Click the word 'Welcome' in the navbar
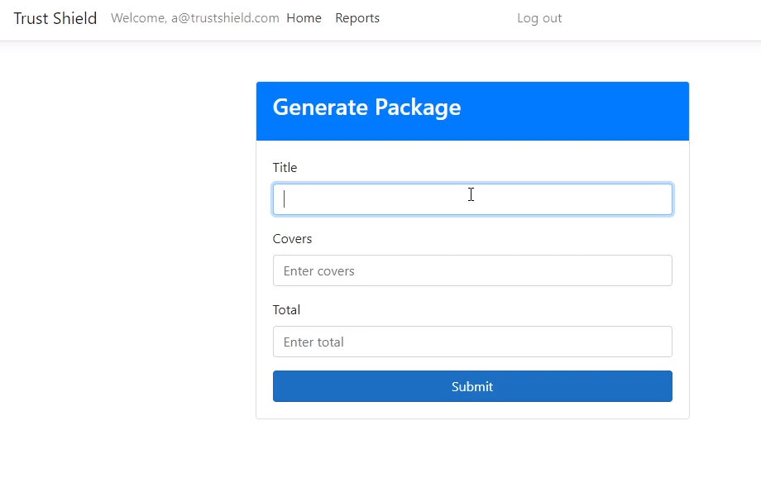 coord(137,18)
